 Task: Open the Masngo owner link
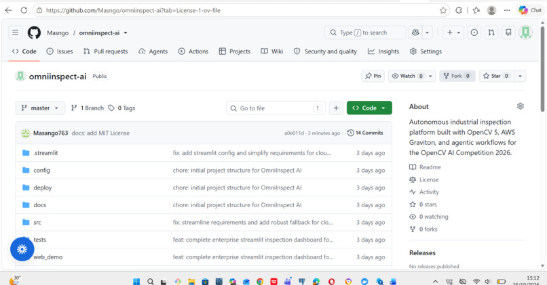[58, 32]
